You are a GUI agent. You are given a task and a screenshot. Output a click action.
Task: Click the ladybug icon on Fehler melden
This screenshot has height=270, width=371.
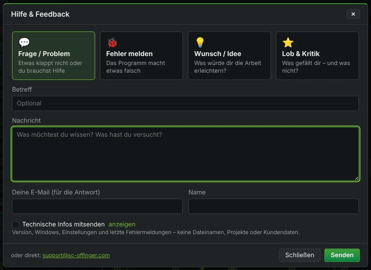(x=112, y=43)
